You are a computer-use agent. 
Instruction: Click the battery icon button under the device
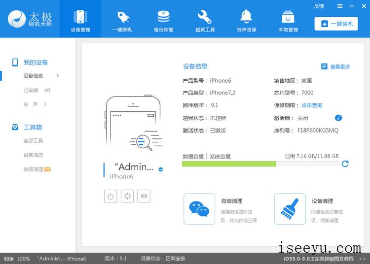(x=144, y=196)
